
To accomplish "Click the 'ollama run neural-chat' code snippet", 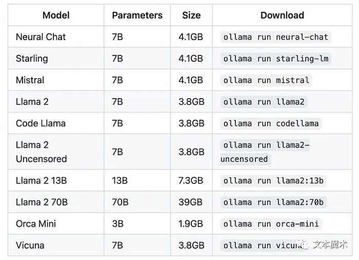I will tap(276, 37).
